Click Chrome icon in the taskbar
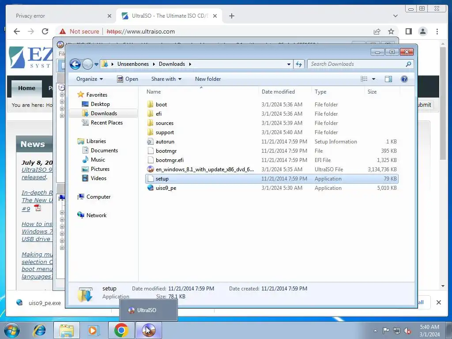 coord(121,330)
